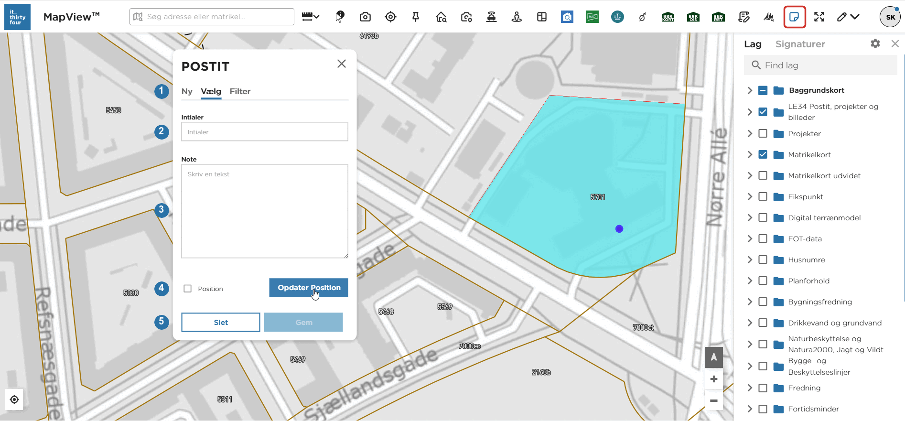Click the Opdater Position button
905x421 pixels.
click(x=309, y=288)
